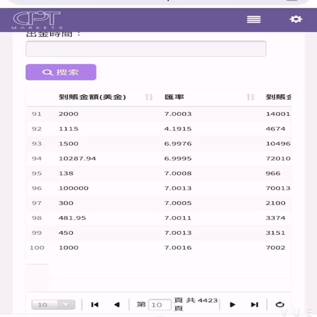Click the value 3151 in row 99
Image resolution: width=317 pixels, height=317 pixels.
pyautogui.click(x=275, y=233)
